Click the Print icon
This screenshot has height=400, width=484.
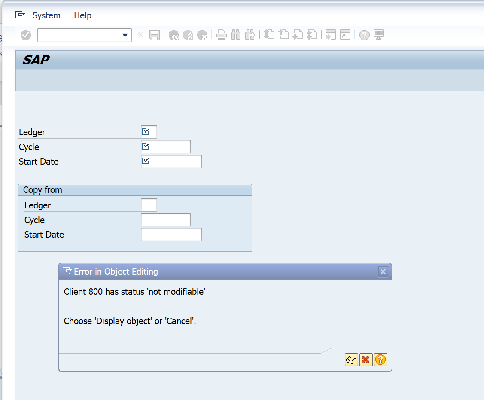click(221, 35)
